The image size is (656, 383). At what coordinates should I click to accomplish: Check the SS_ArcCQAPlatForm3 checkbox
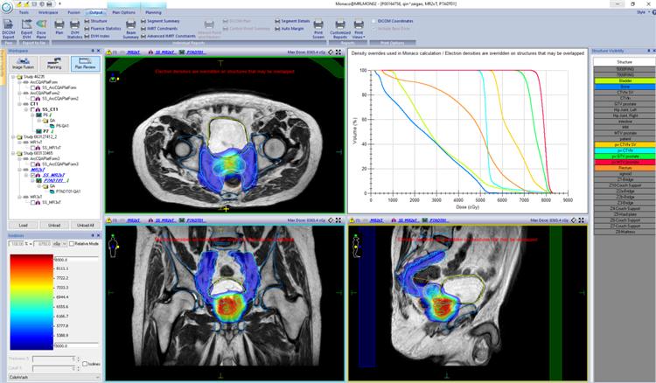[34, 164]
